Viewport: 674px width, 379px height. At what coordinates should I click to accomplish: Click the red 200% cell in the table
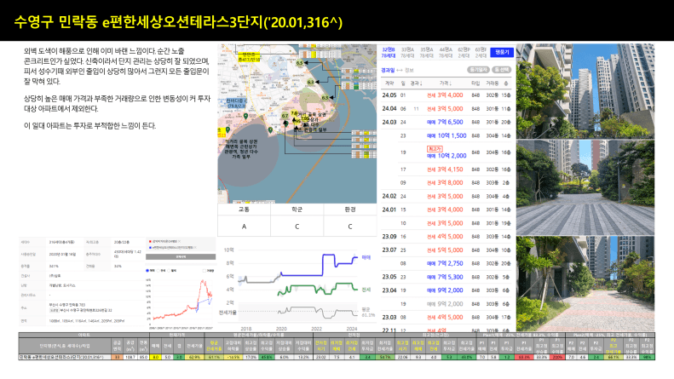coord(557,357)
